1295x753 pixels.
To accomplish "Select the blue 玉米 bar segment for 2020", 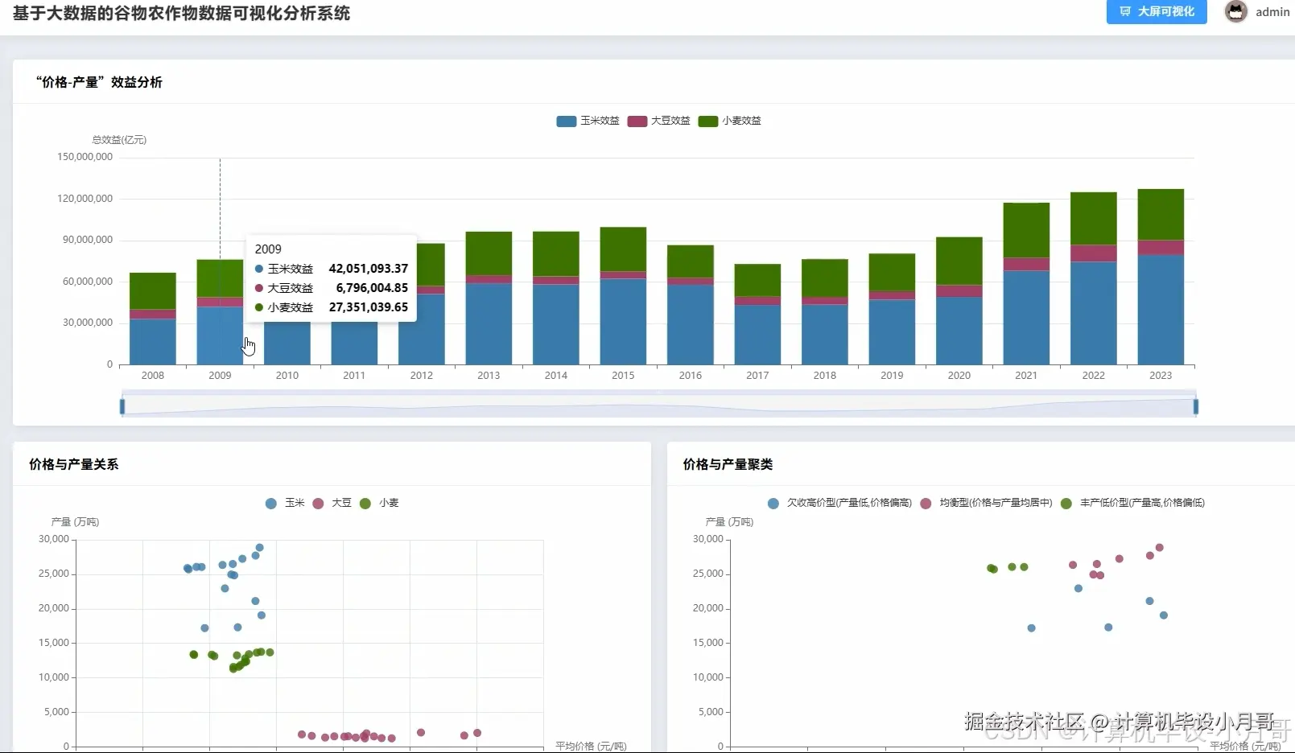I will point(959,331).
